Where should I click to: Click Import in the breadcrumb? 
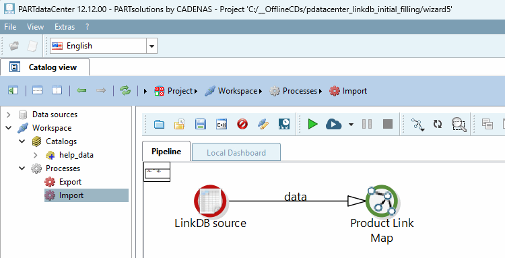355,91
